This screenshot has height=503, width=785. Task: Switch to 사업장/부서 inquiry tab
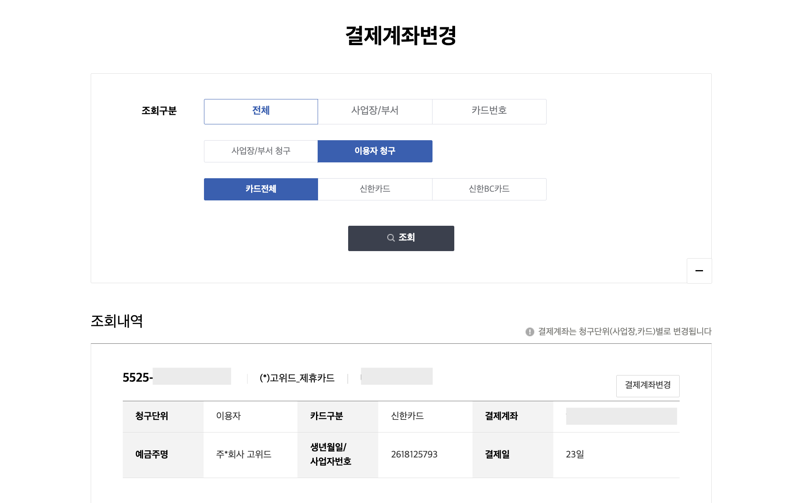click(375, 111)
